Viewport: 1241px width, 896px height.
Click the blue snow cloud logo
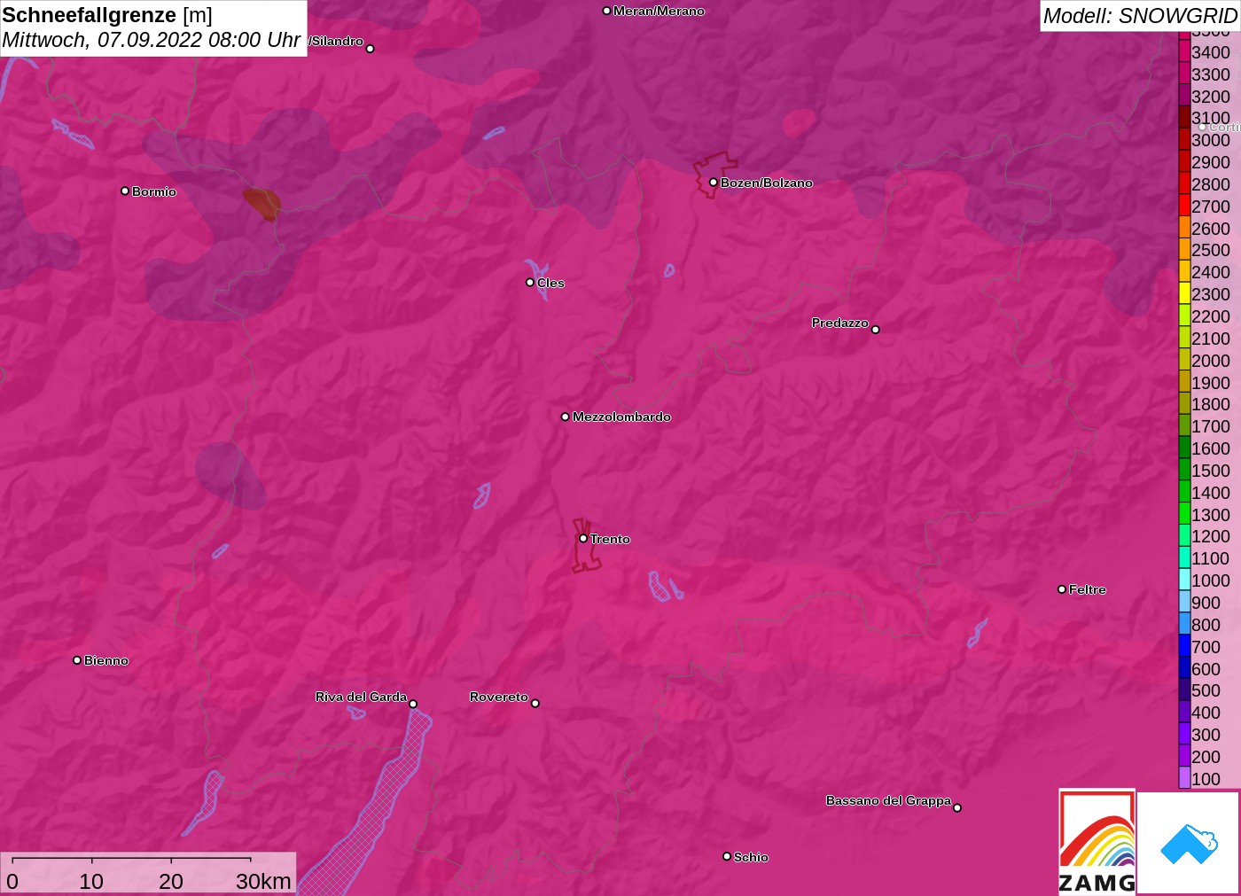tap(1189, 843)
